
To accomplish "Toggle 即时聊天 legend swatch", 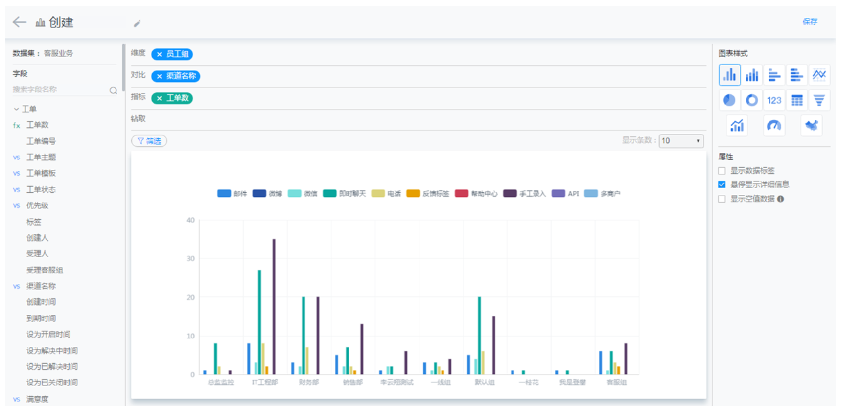I will pos(329,194).
